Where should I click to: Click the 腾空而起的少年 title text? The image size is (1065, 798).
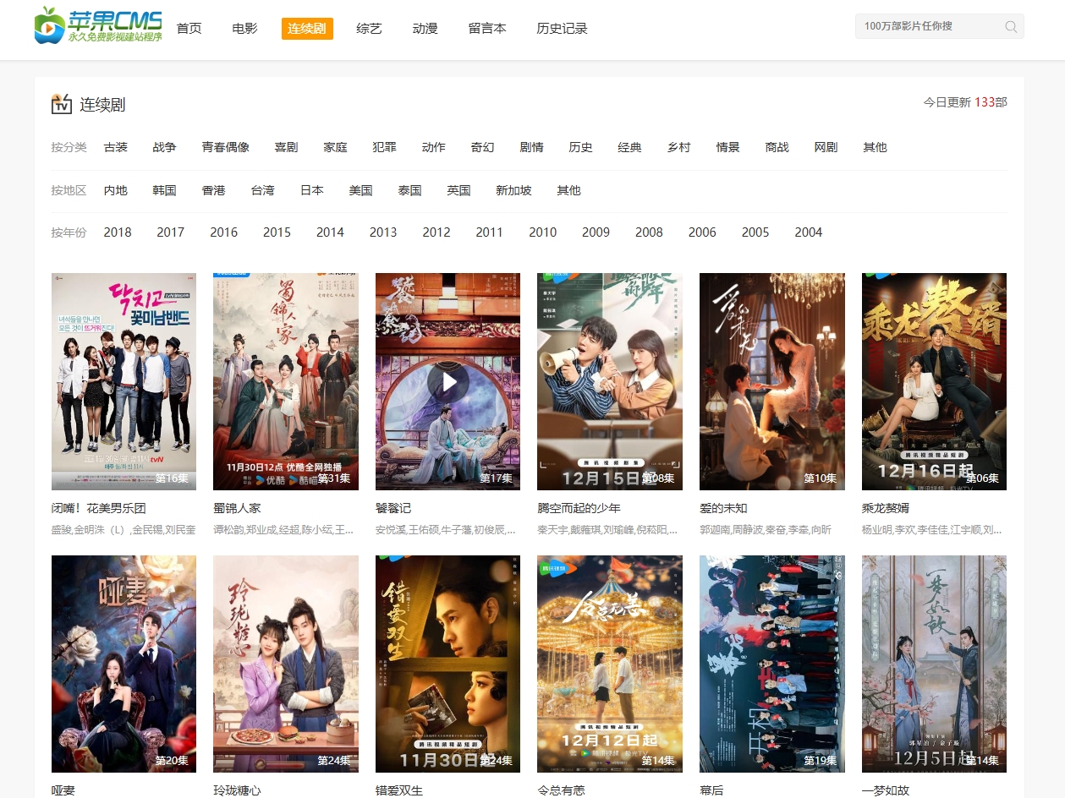click(x=579, y=509)
